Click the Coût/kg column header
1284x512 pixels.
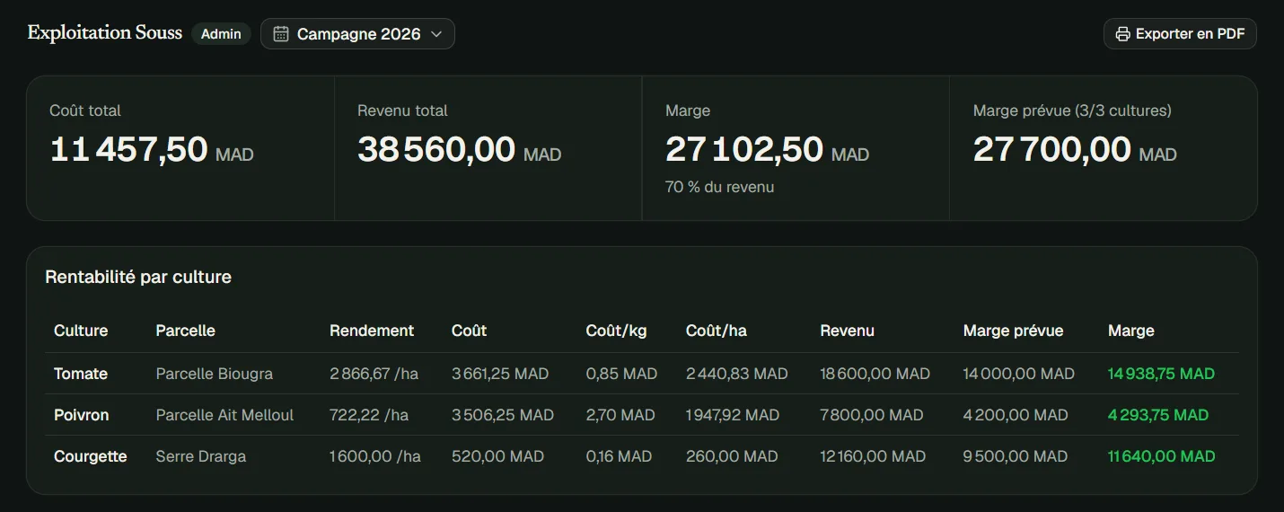coord(616,331)
